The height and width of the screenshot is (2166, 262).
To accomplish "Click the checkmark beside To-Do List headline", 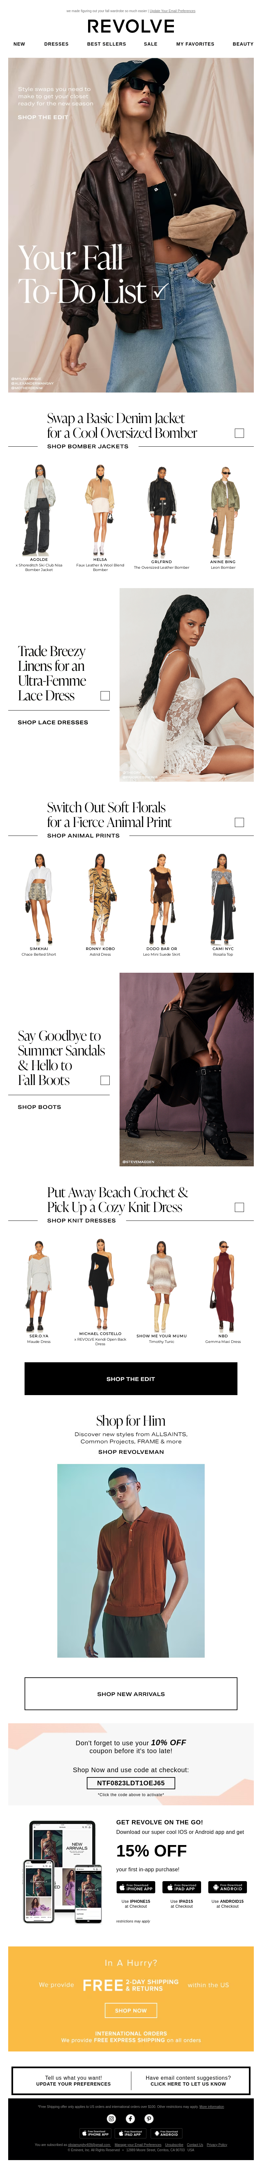I will click(159, 292).
